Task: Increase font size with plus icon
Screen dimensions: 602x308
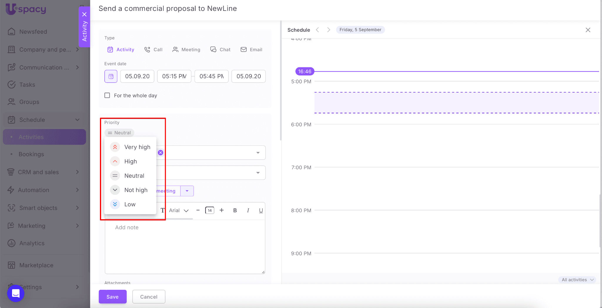Action: (x=222, y=210)
